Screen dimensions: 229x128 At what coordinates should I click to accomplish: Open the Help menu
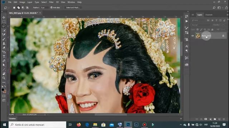(79, 2)
